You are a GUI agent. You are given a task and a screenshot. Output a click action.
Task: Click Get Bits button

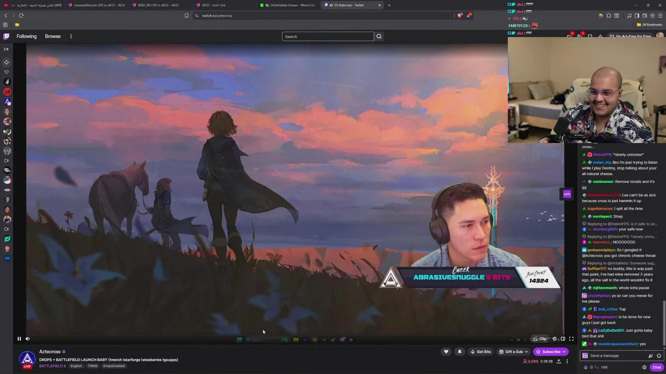pos(480,352)
